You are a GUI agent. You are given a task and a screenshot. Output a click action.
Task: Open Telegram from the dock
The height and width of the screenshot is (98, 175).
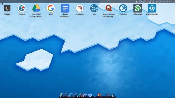[x=95, y=95]
